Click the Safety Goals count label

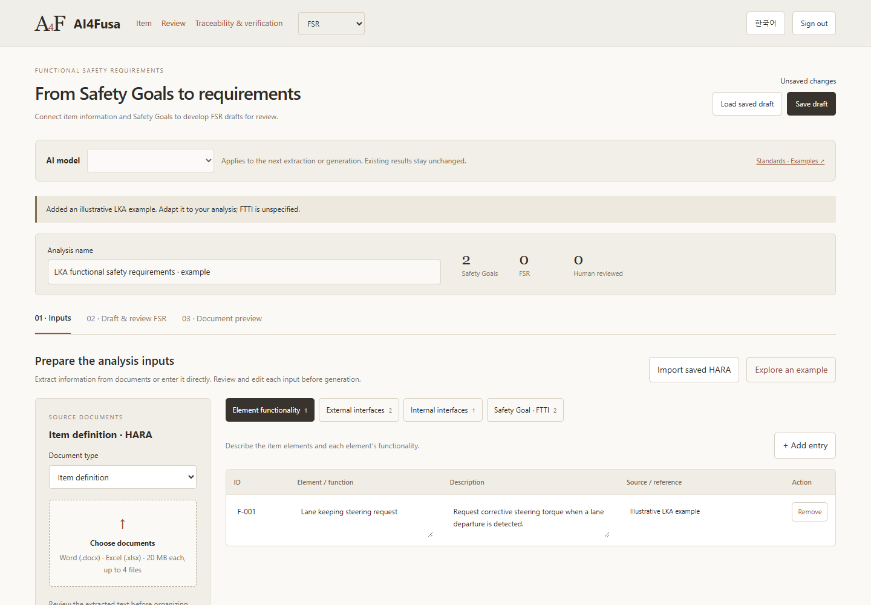click(x=480, y=274)
